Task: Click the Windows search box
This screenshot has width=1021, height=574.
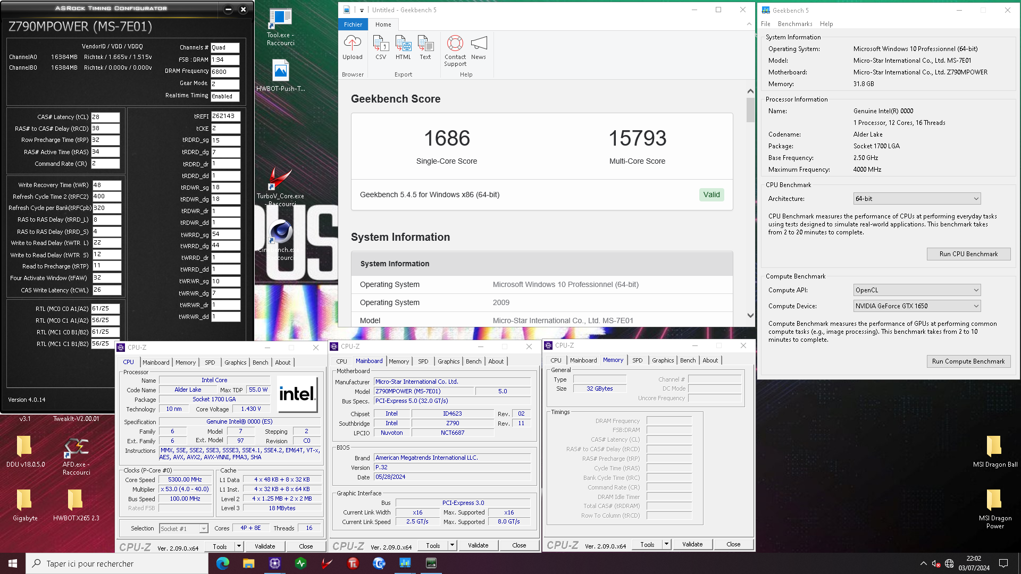Action: [x=117, y=563]
